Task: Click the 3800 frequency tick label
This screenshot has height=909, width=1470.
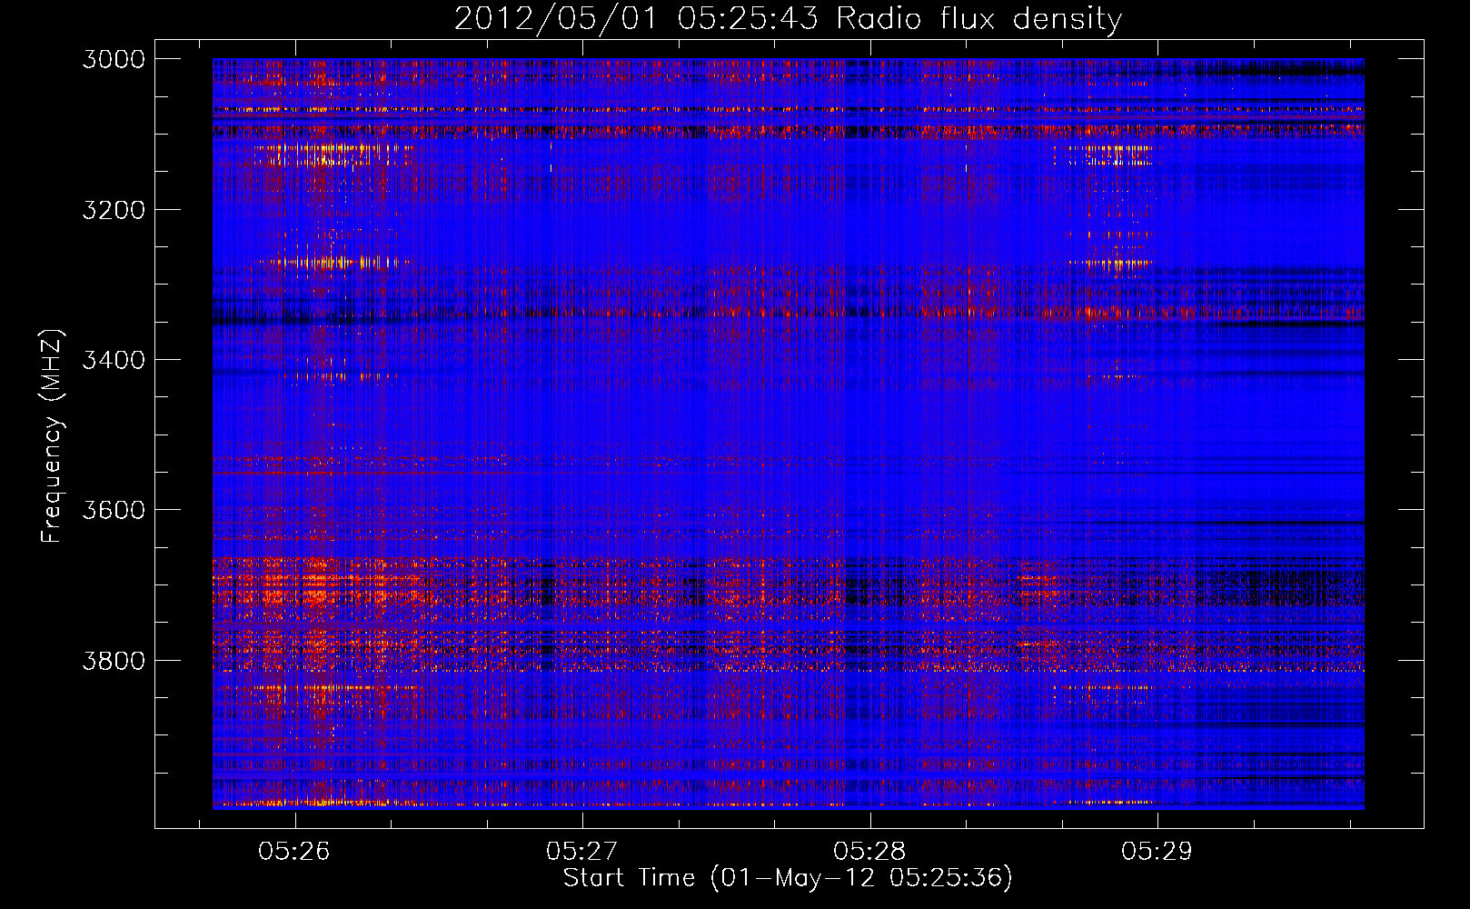Action: pos(114,660)
